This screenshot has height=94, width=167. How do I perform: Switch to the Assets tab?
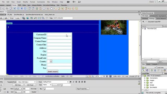tap(148, 64)
